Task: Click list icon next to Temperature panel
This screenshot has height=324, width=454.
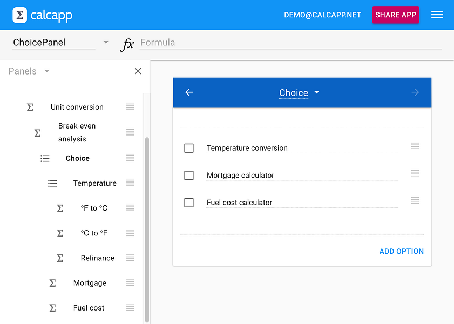Action: pos(52,183)
